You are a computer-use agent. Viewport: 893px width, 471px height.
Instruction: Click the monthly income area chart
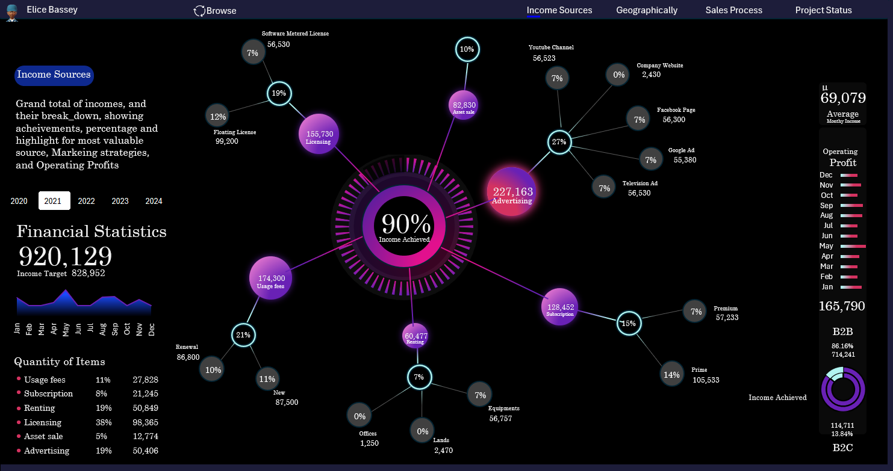84,303
